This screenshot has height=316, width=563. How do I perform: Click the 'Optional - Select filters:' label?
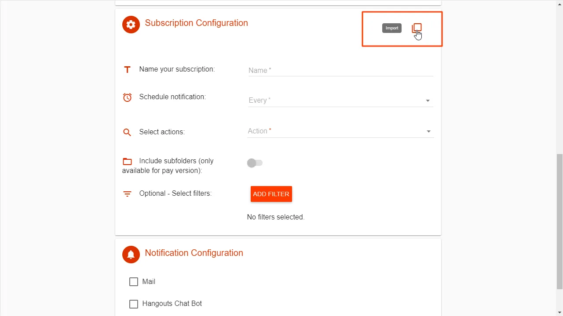pos(175,193)
